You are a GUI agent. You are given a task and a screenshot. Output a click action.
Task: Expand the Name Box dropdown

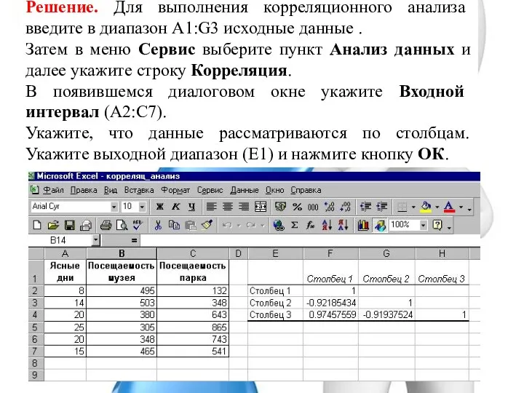(x=96, y=240)
